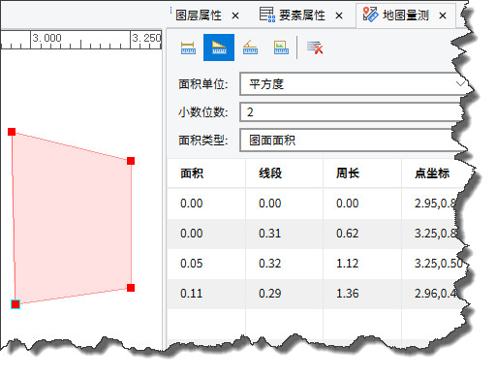Click the 周长 column header

pos(348,173)
